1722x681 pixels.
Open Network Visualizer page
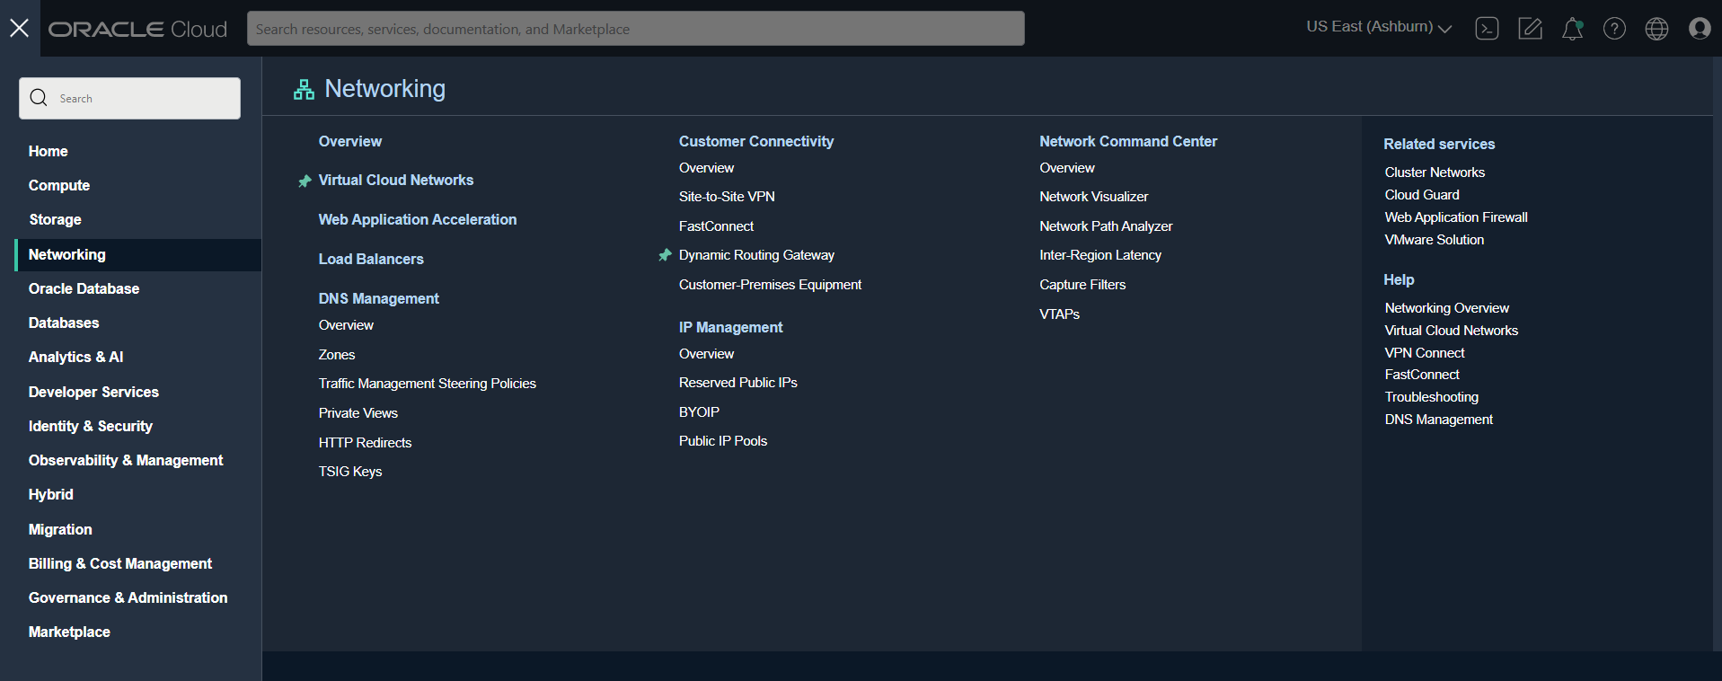pos(1093,197)
